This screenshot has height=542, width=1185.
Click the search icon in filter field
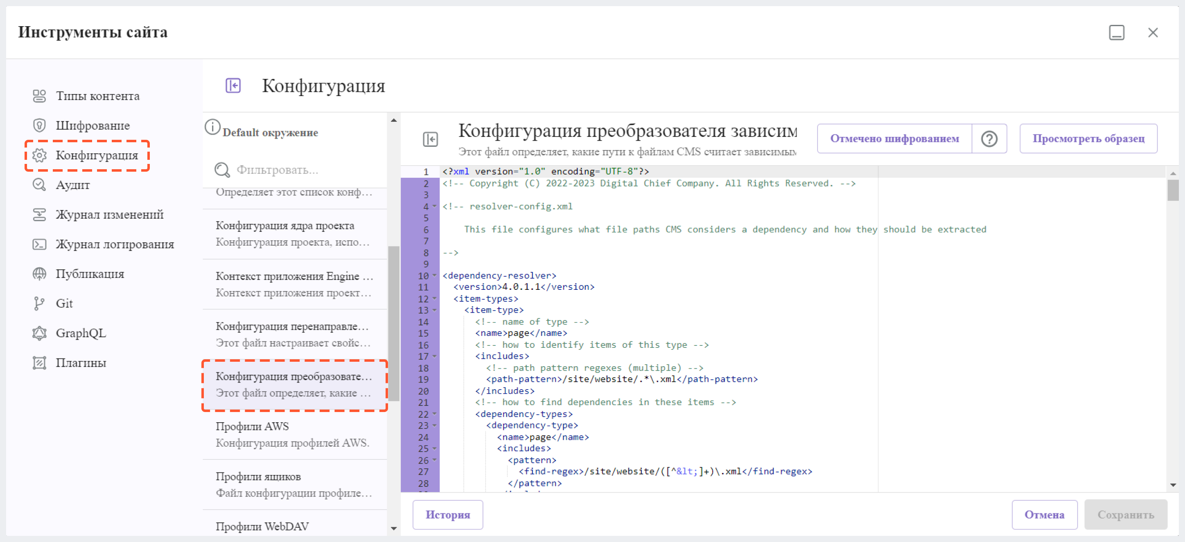point(222,170)
